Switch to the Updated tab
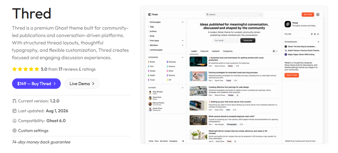The height and width of the screenshot is (153, 338). tap(215, 51)
